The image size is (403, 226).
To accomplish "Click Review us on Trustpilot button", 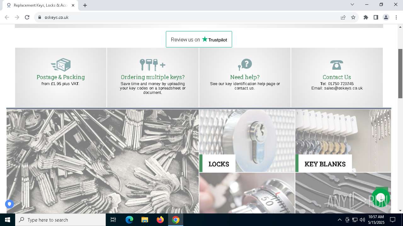I will [x=199, y=39].
